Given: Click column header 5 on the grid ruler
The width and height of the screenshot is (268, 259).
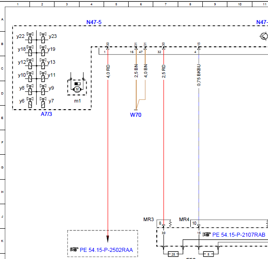Looking at the screenshot, I should (x=116, y=4).
